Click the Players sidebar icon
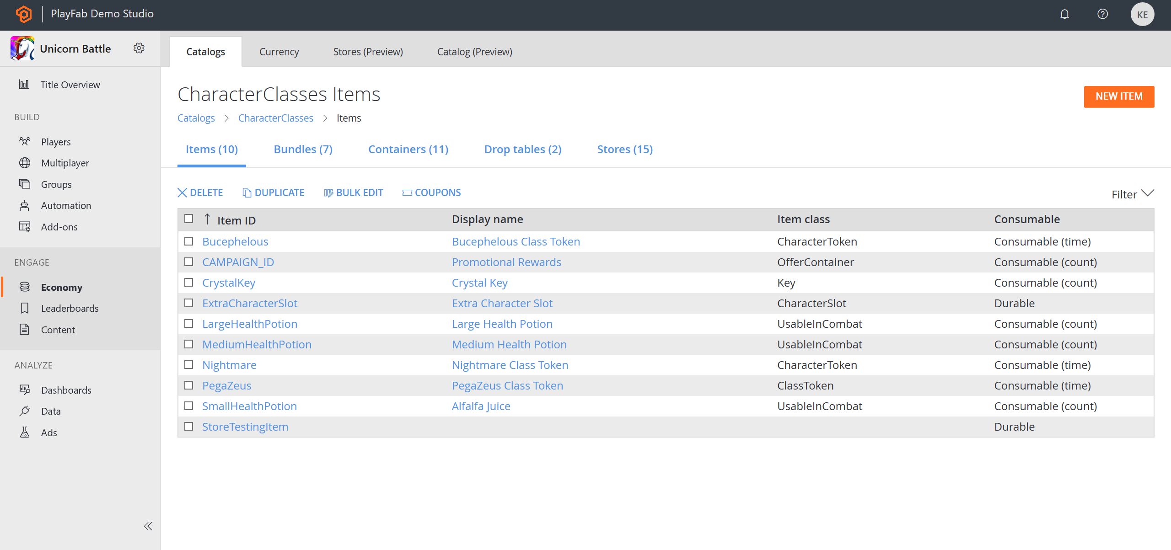This screenshot has height=550, width=1171. (25, 141)
